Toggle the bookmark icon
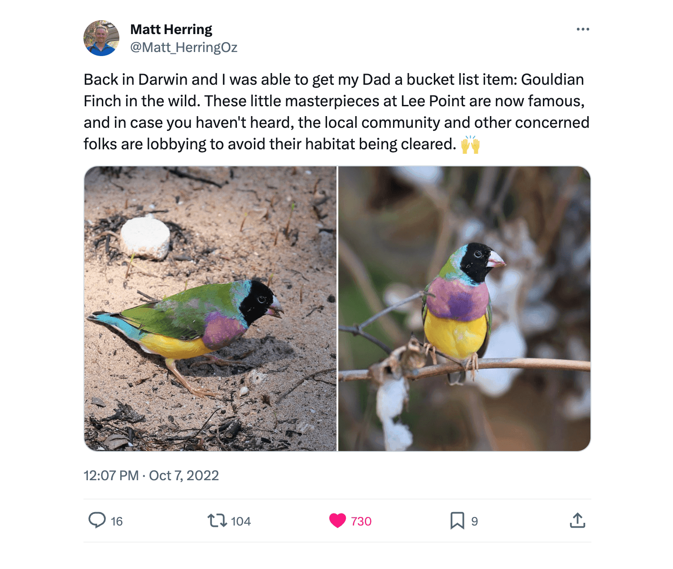This screenshot has height=569, width=673. [x=457, y=521]
